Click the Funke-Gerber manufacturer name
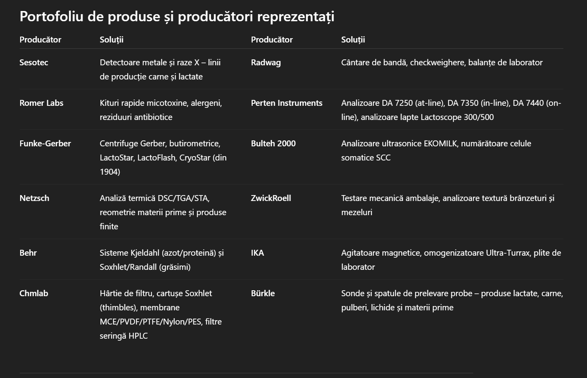This screenshot has width=587, height=378. (45, 144)
